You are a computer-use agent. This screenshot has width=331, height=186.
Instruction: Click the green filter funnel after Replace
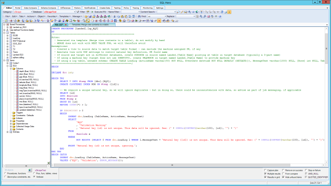216,16
